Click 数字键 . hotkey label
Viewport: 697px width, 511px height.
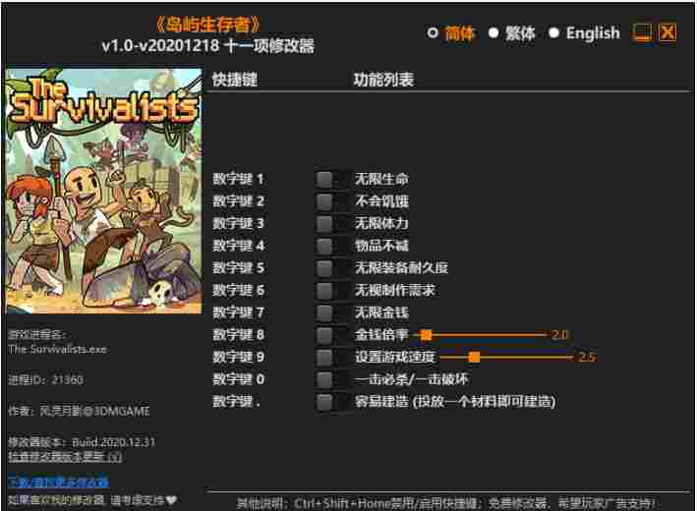click(237, 402)
